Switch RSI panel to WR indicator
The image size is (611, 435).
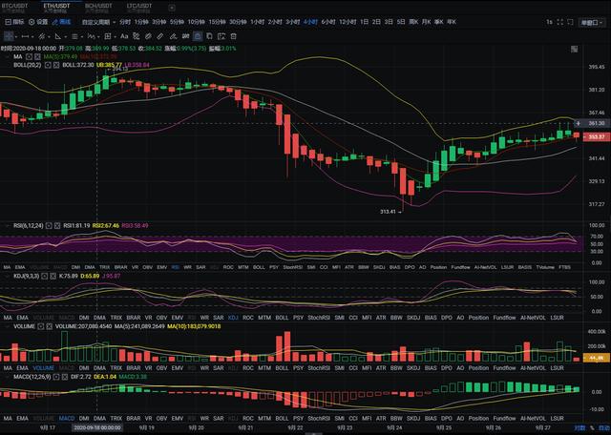187,267
